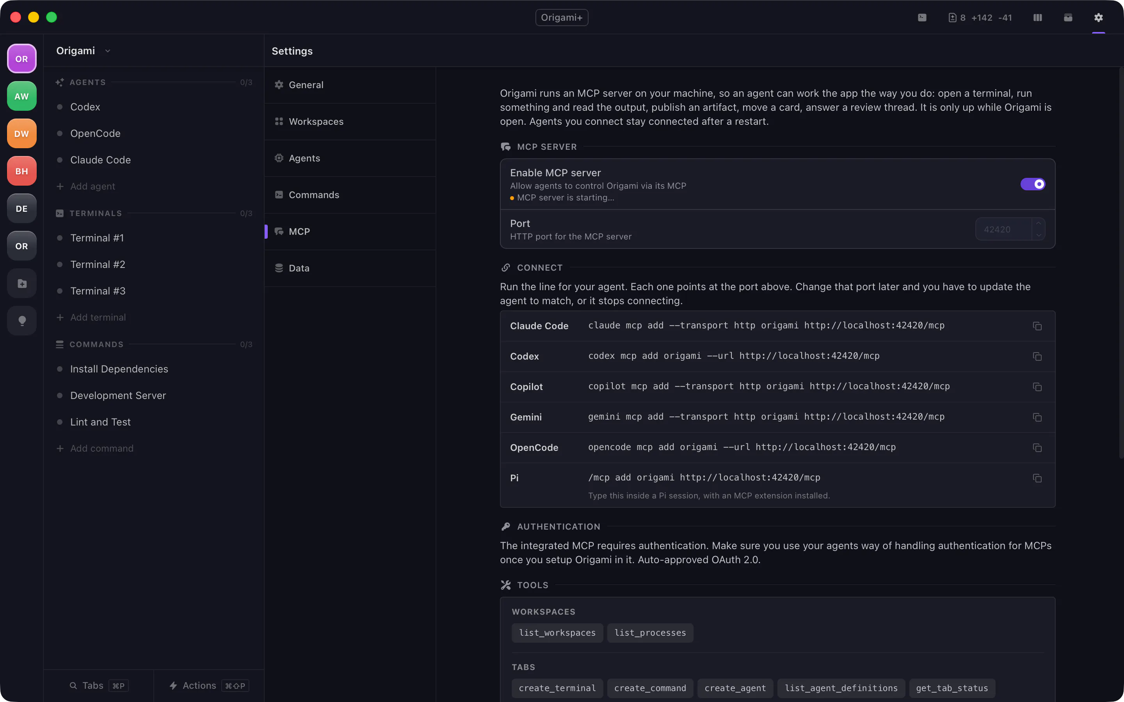Copy the Pi /mcp add command
This screenshot has height=702, width=1124.
(x=1037, y=478)
